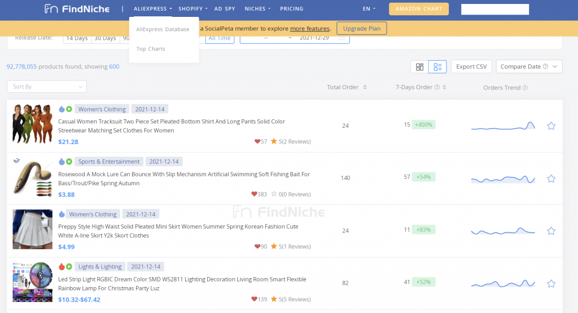Click the 92,778,055 products count

(x=22, y=66)
